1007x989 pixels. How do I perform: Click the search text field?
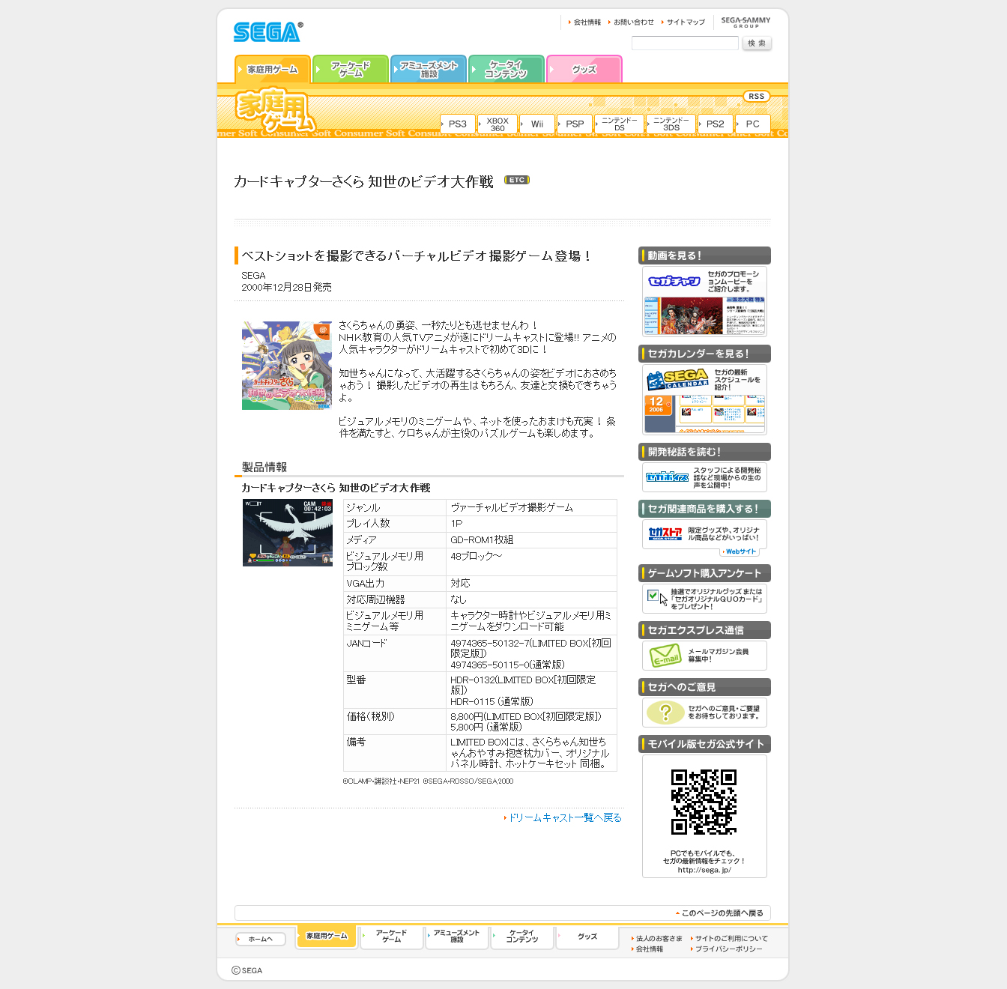click(x=685, y=43)
